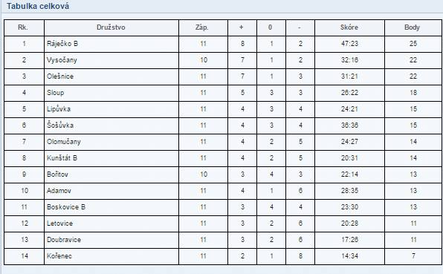Screen dimensions: 443x274
Task: Click the Skóre column header
Action: pyautogui.click(x=349, y=27)
